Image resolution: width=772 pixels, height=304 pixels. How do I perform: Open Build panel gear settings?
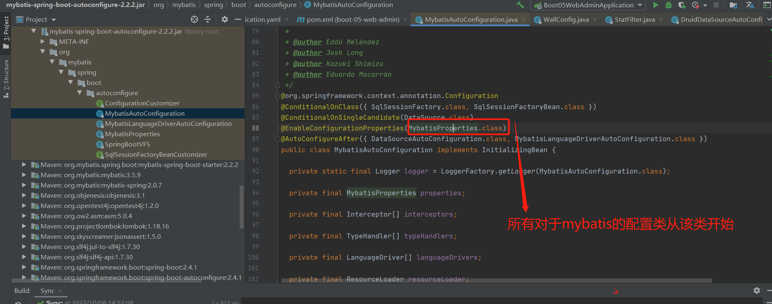(x=757, y=290)
